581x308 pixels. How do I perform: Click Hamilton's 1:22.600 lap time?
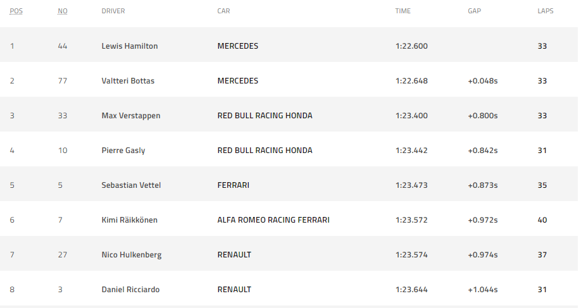pyautogui.click(x=412, y=46)
